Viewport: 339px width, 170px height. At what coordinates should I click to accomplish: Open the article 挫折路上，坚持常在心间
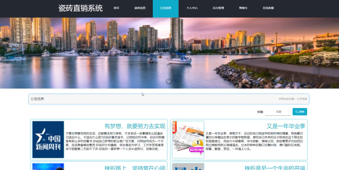[x=135, y=168]
